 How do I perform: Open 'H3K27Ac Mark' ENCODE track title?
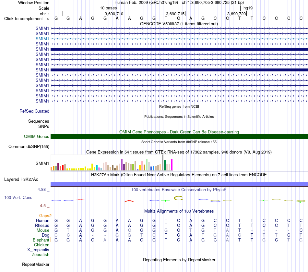pyautogui.click(x=179, y=175)
